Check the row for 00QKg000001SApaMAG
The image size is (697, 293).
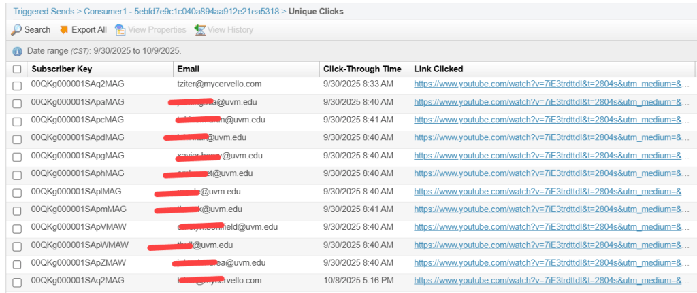[x=17, y=103]
